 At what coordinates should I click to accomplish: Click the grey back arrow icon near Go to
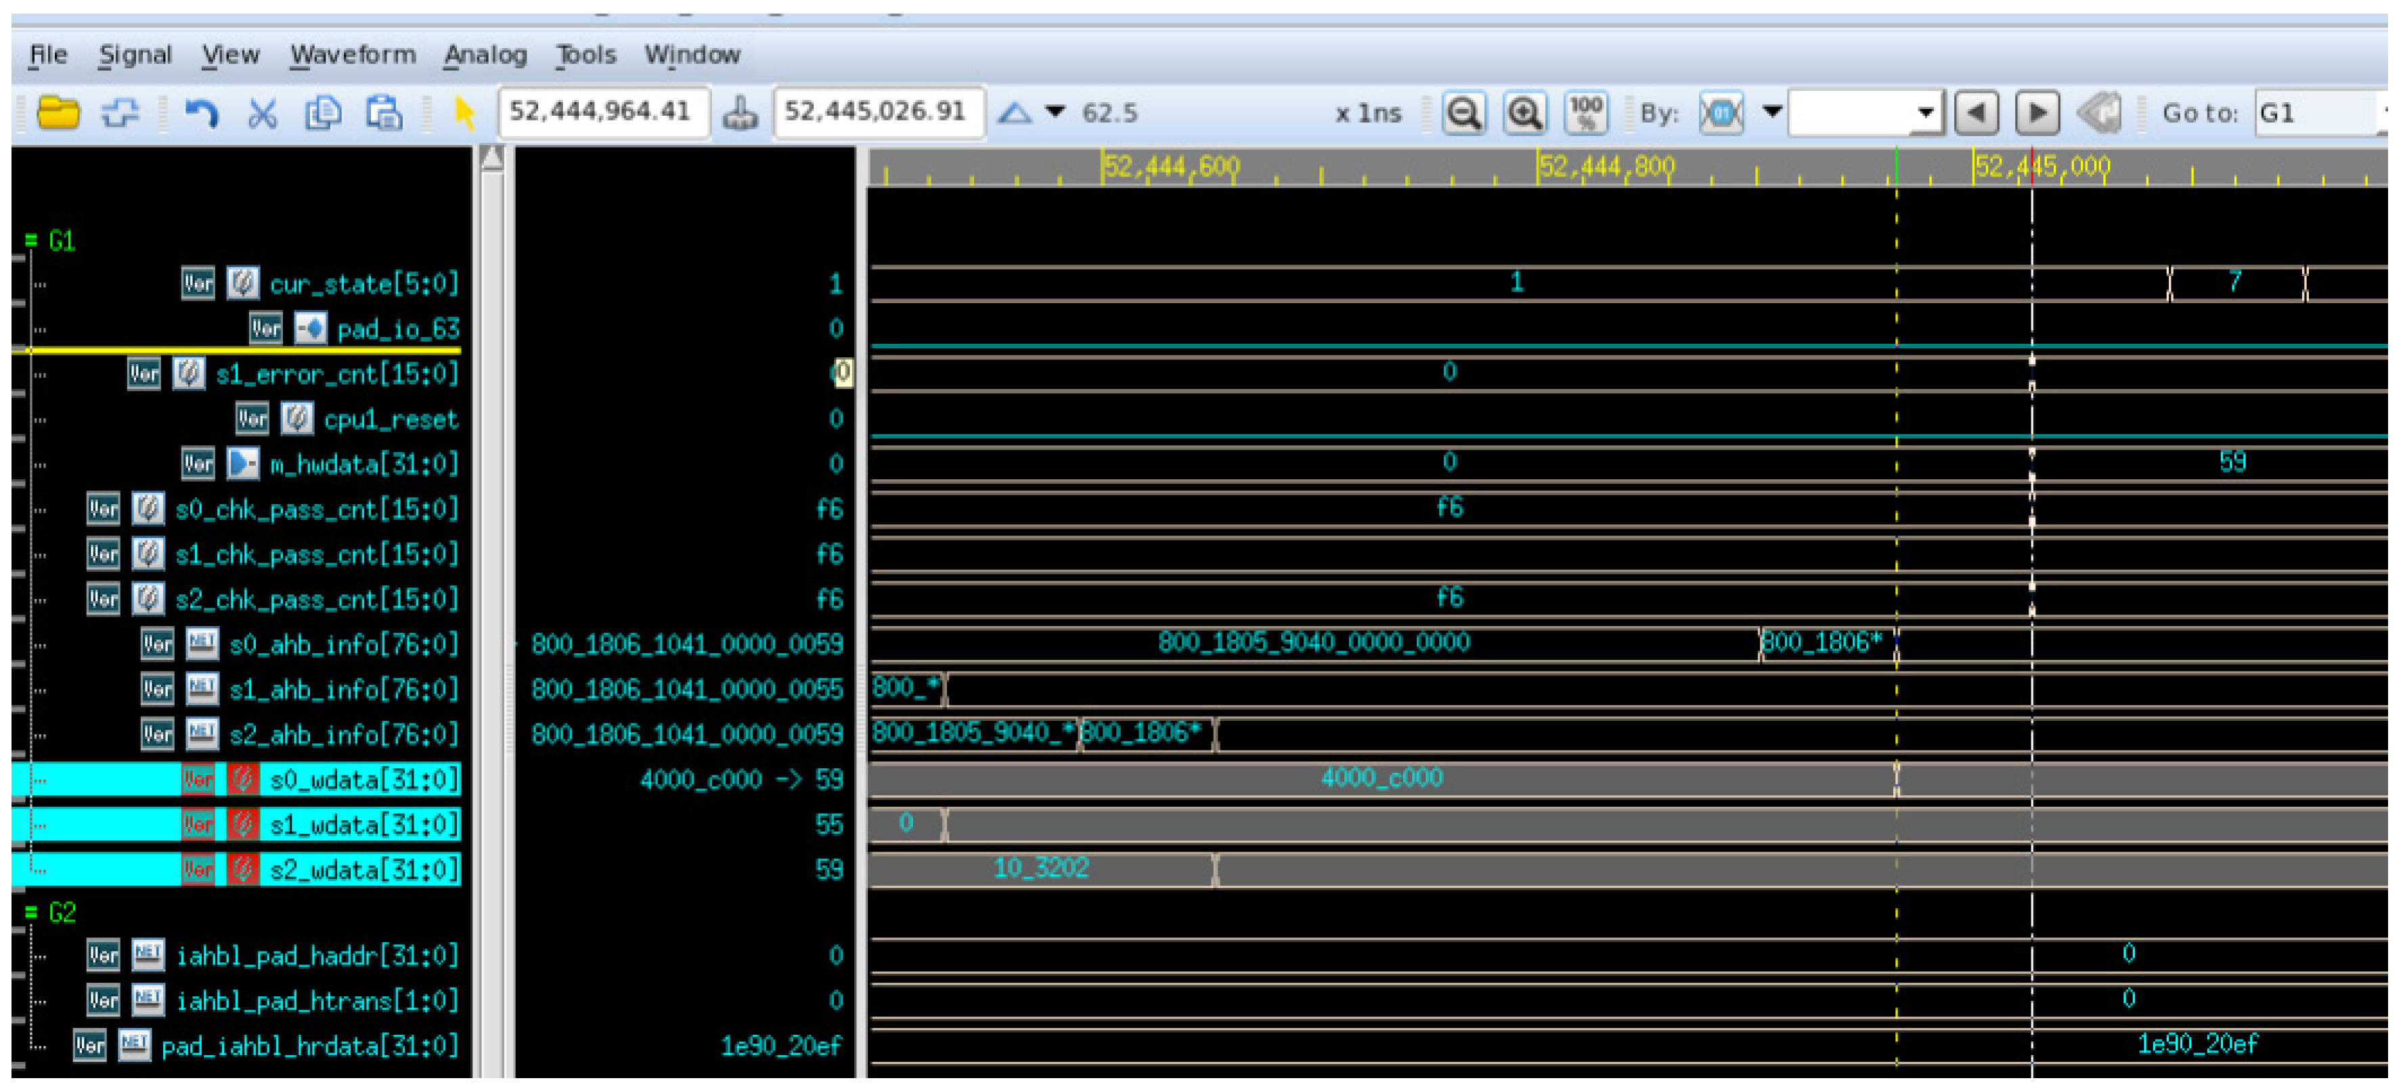tap(2100, 113)
